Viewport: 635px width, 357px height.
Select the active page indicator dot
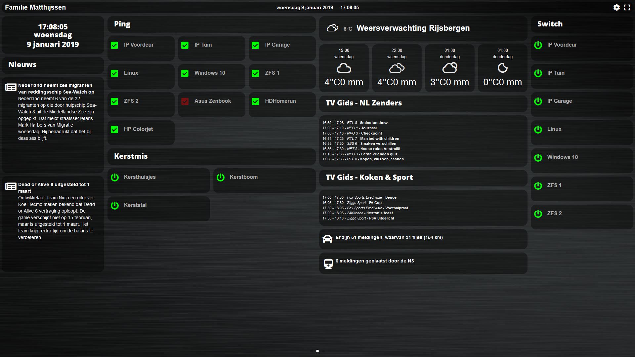click(x=317, y=351)
